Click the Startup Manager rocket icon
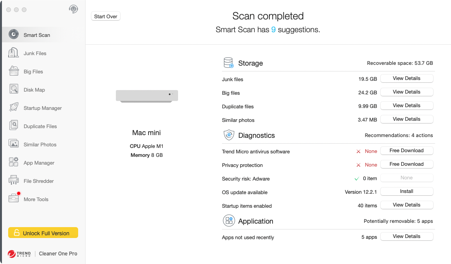Screen dimensions: 451x264 [x=14, y=108]
